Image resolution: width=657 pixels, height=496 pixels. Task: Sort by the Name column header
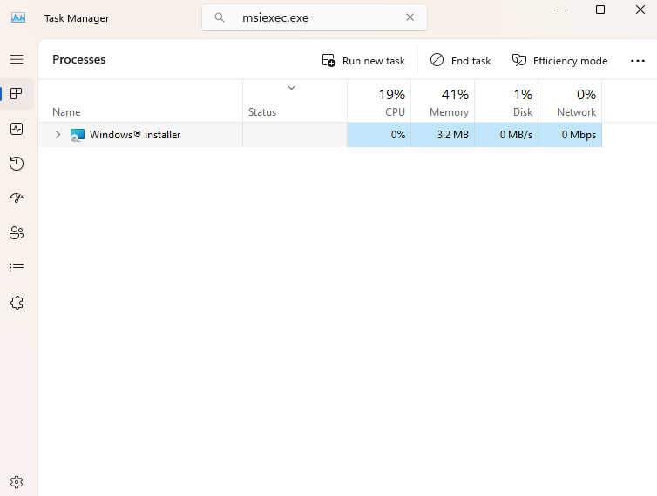click(x=141, y=102)
